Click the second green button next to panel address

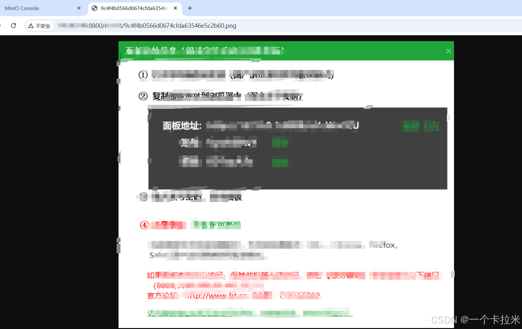pyautogui.click(x=432, y=126)
